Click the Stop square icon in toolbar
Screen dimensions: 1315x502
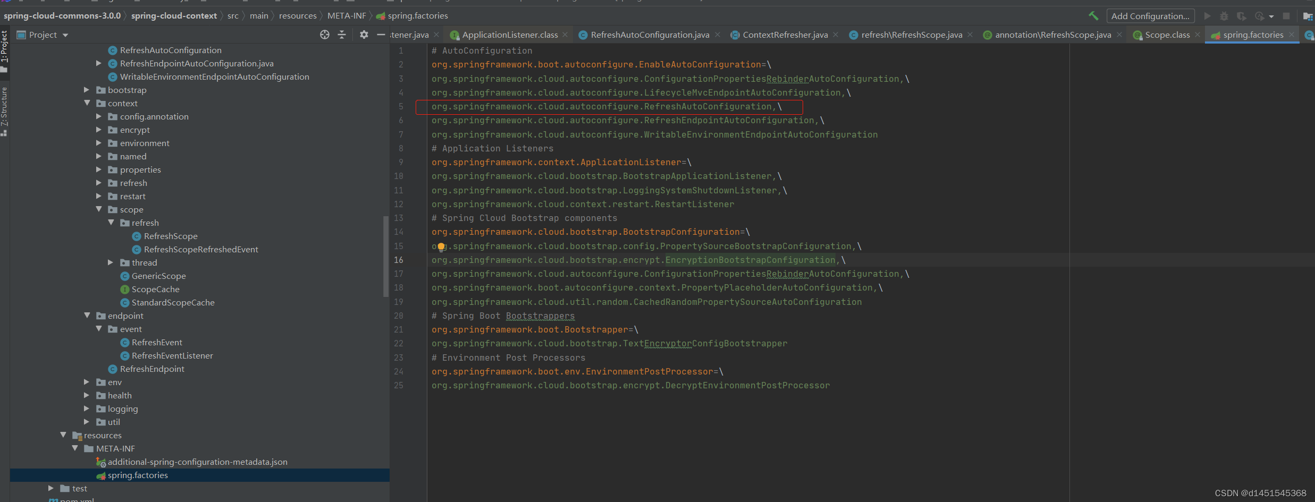[x=1286, y=16]
